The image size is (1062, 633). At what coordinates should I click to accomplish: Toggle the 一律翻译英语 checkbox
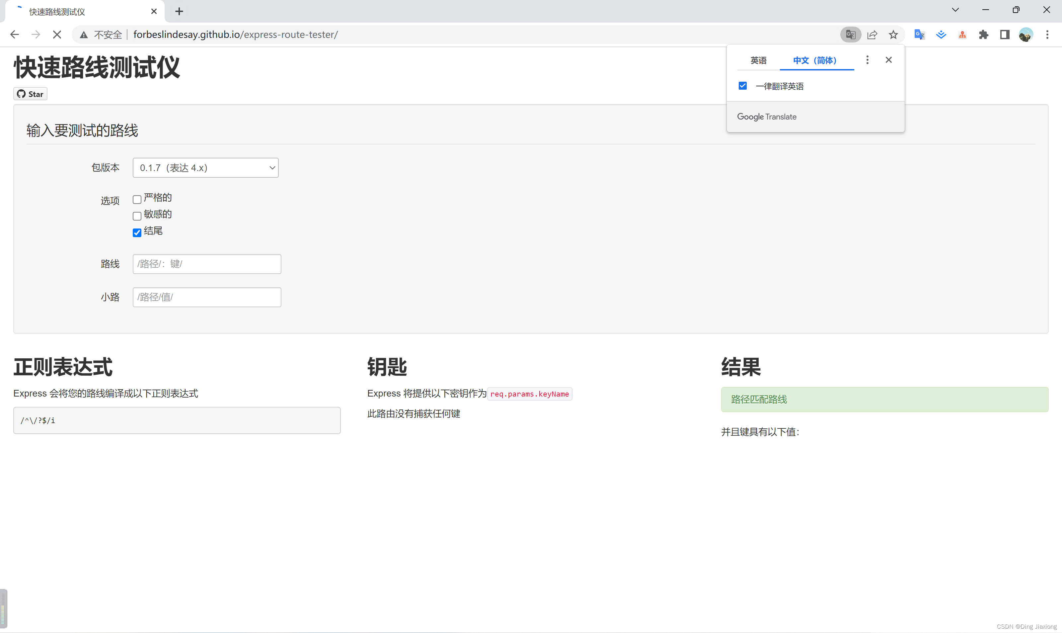742,86
